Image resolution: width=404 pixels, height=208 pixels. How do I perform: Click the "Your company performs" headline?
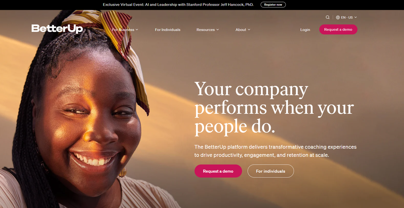click(x=274, y=108)
